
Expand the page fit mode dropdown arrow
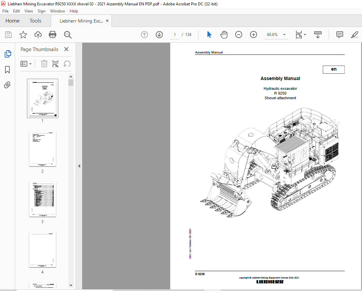pyautogui.click(x=305, y=35)
